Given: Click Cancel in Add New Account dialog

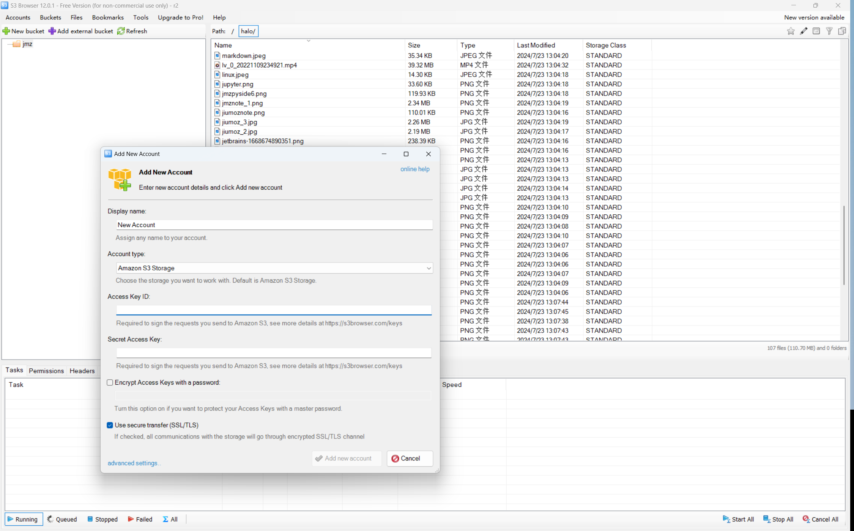Looking at the screenshot, I should click(410, 459).
